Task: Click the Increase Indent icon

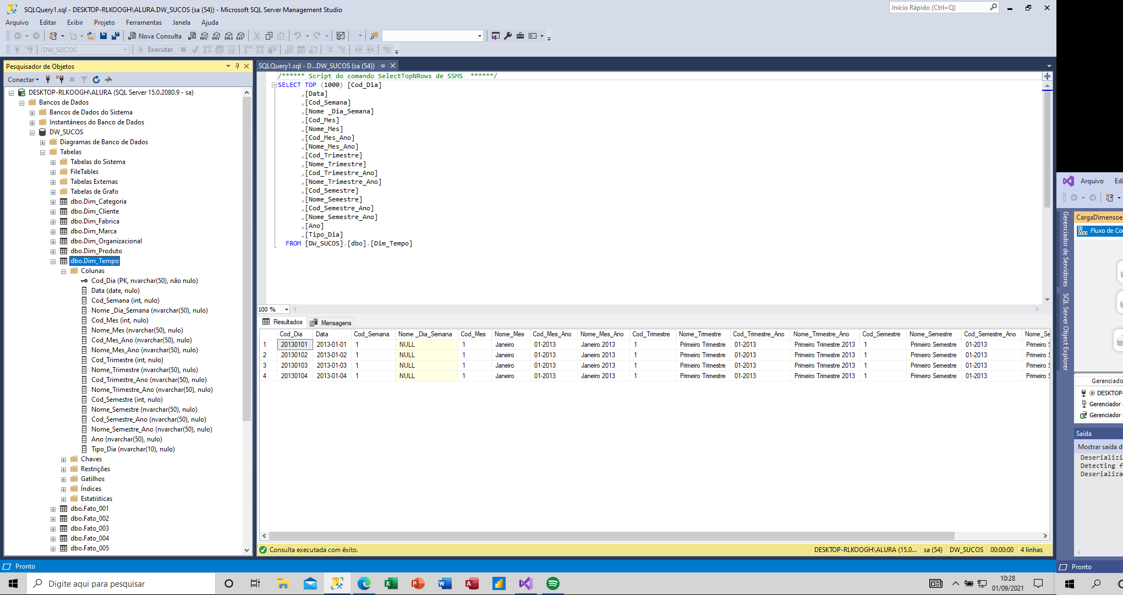Action: coord(370,50)
